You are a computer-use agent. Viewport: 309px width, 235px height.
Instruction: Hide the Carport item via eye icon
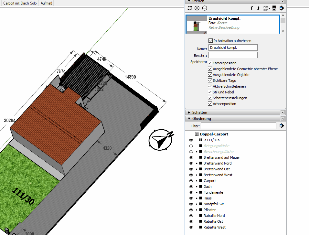point(191,181)
